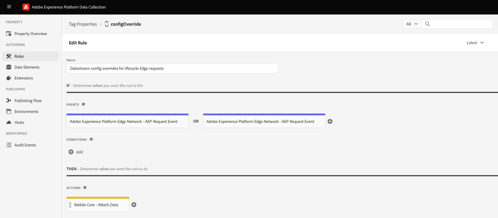Viewport: 498px width, 218px height.
Task: Click the Edit Rule heading
Action: point(78,43)
